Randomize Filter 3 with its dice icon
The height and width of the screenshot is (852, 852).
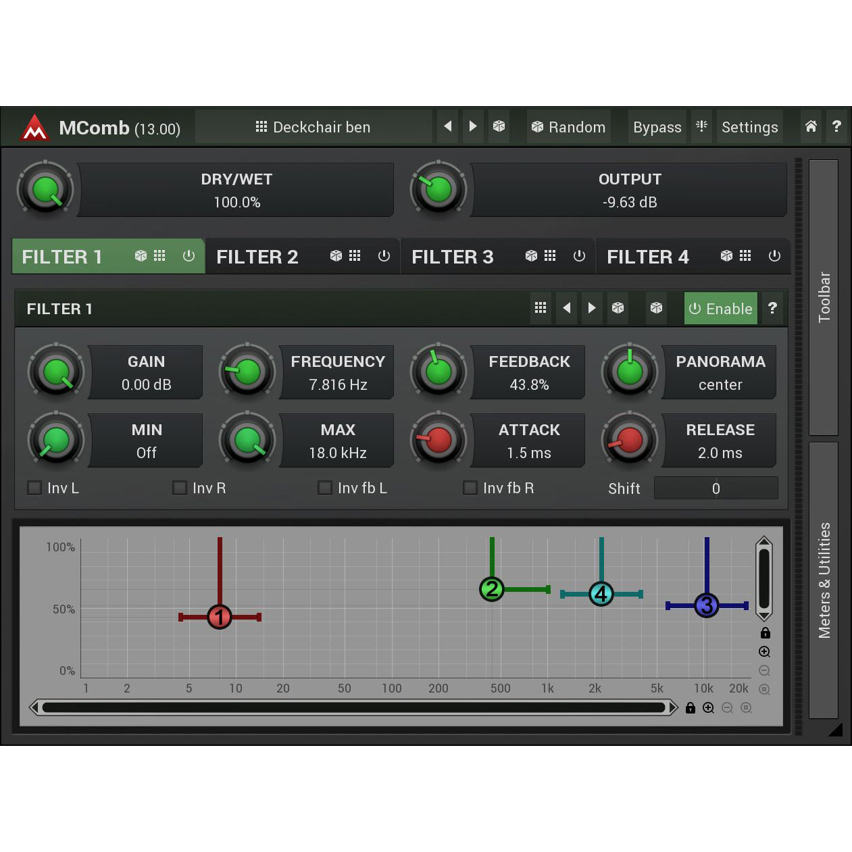coord(531,256)
